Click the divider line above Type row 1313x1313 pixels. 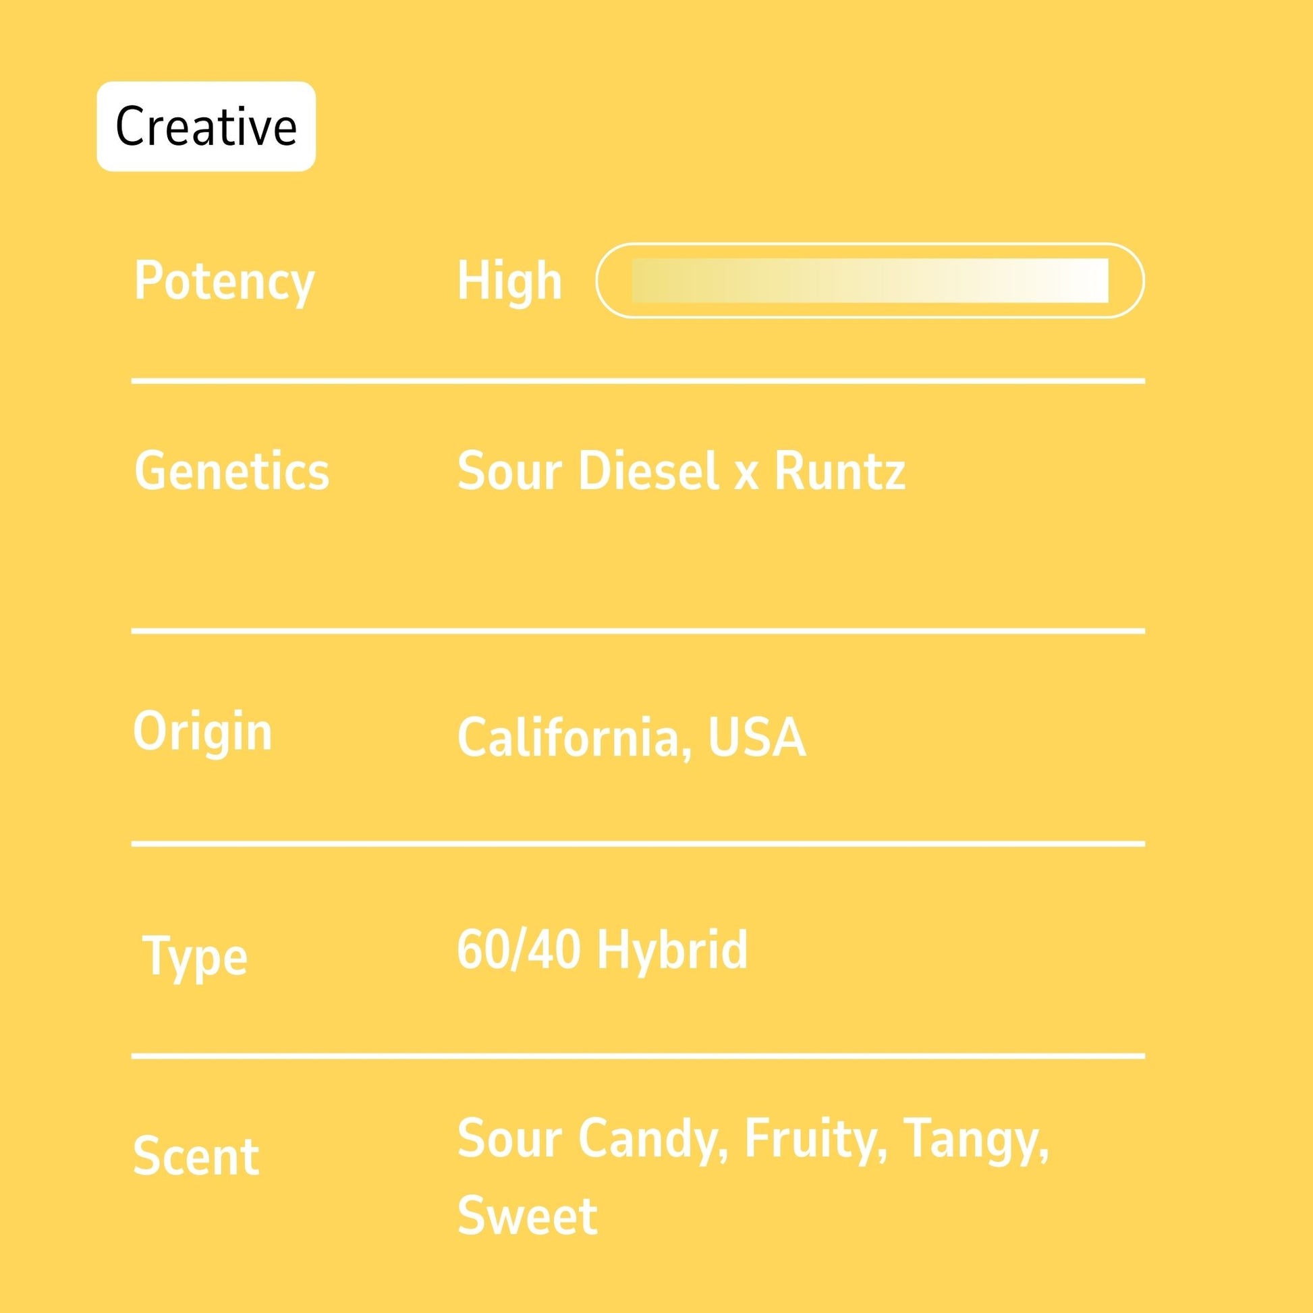(x=638, y=843)
